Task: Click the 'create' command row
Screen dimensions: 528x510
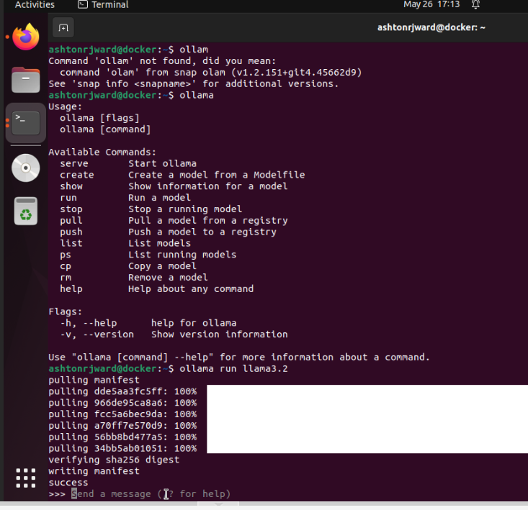Action: (x=182, y=175)
